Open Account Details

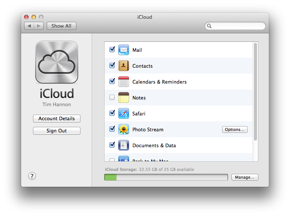point(57,118)
